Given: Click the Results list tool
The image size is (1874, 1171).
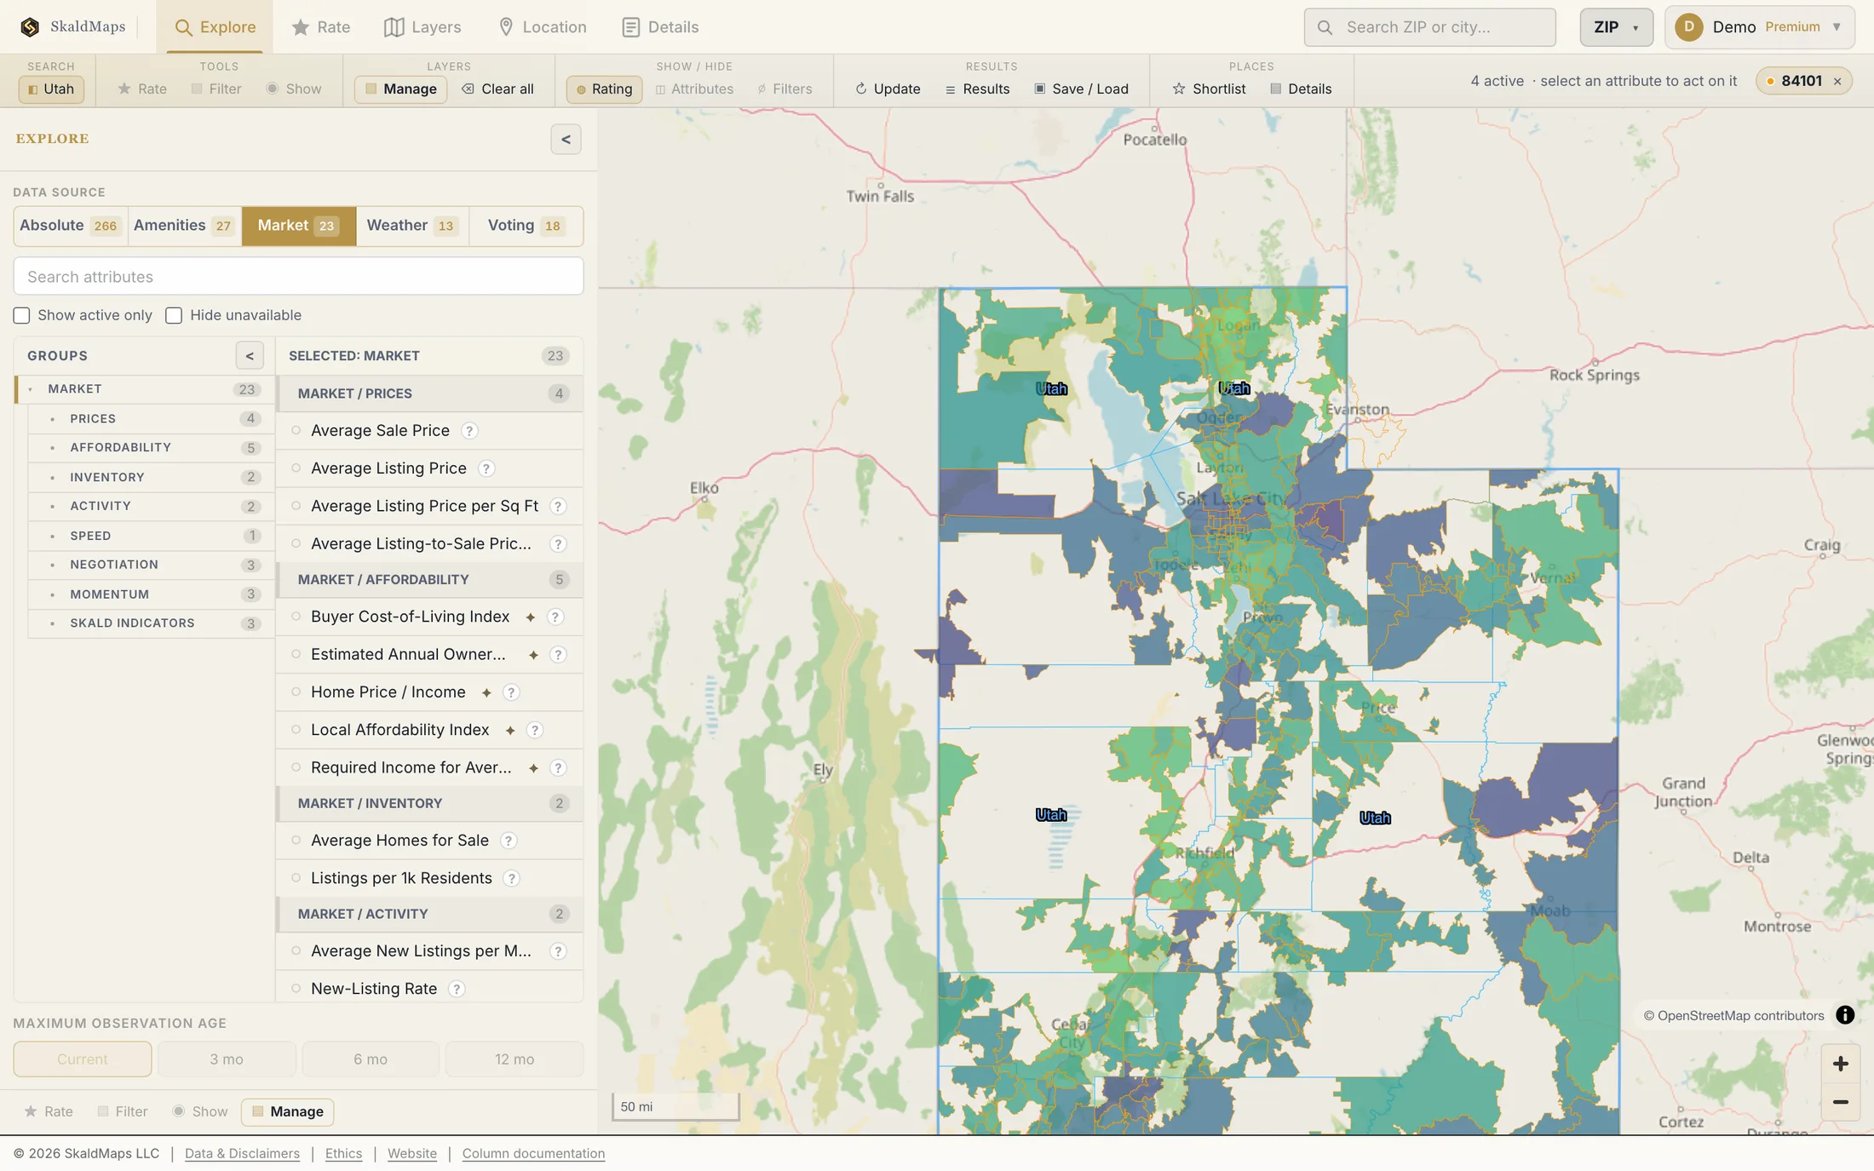Looking at the screenshot, I should pos(978,89).
